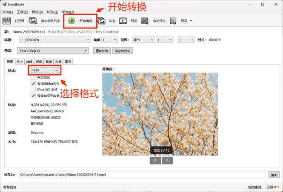This screenshot has height=192, width=283.
Task: Open the MP4 format dropdown
Action: [45, 70]
